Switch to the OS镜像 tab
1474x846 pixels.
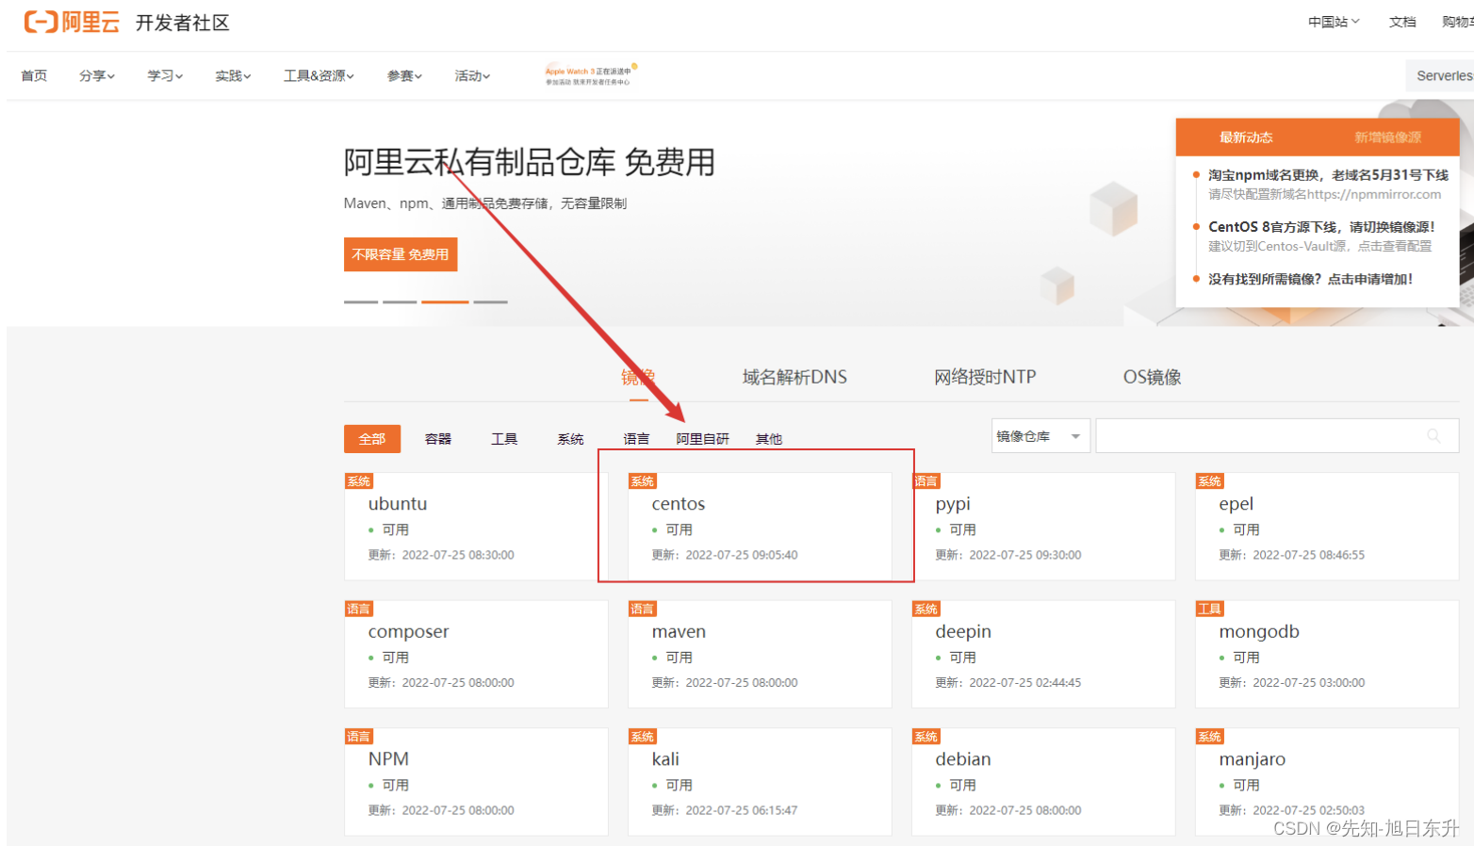pos(1152,377)
